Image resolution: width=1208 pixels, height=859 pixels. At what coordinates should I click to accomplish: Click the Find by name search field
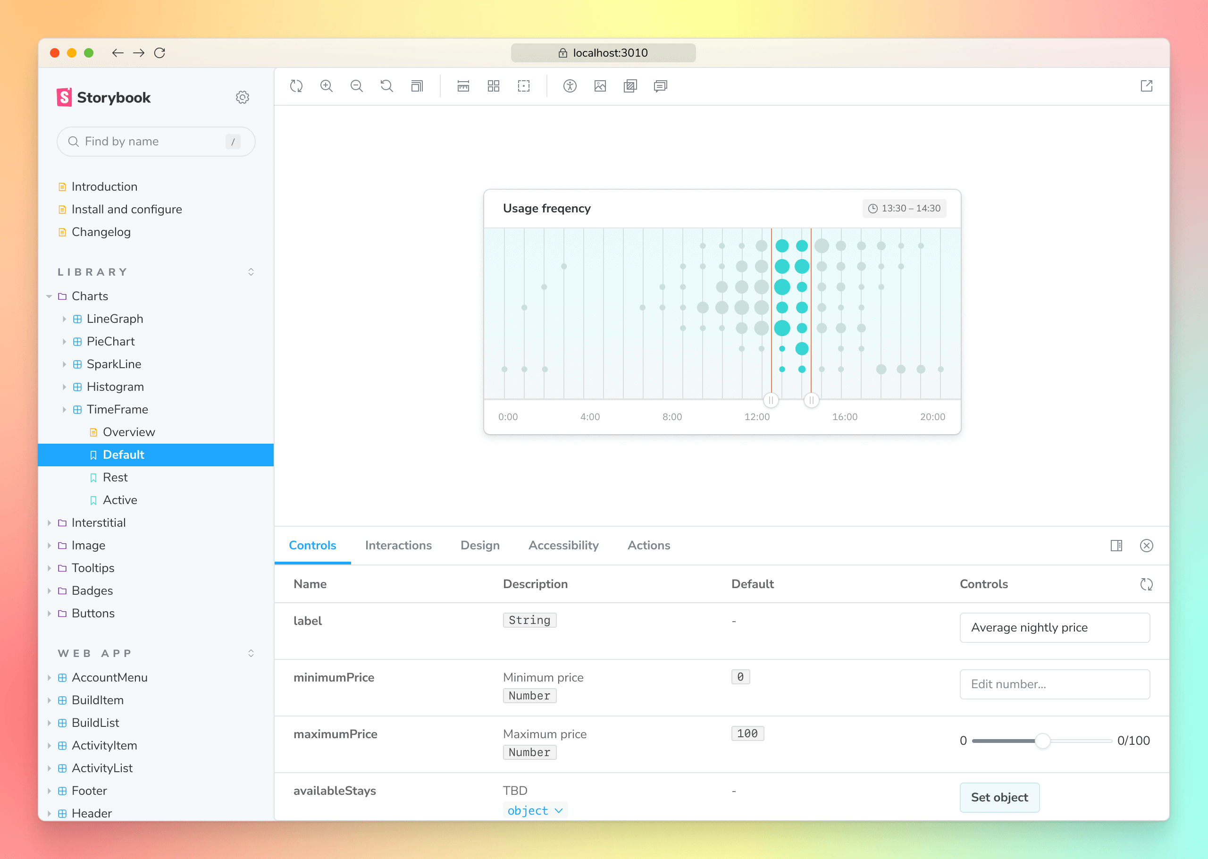(153, 141)
